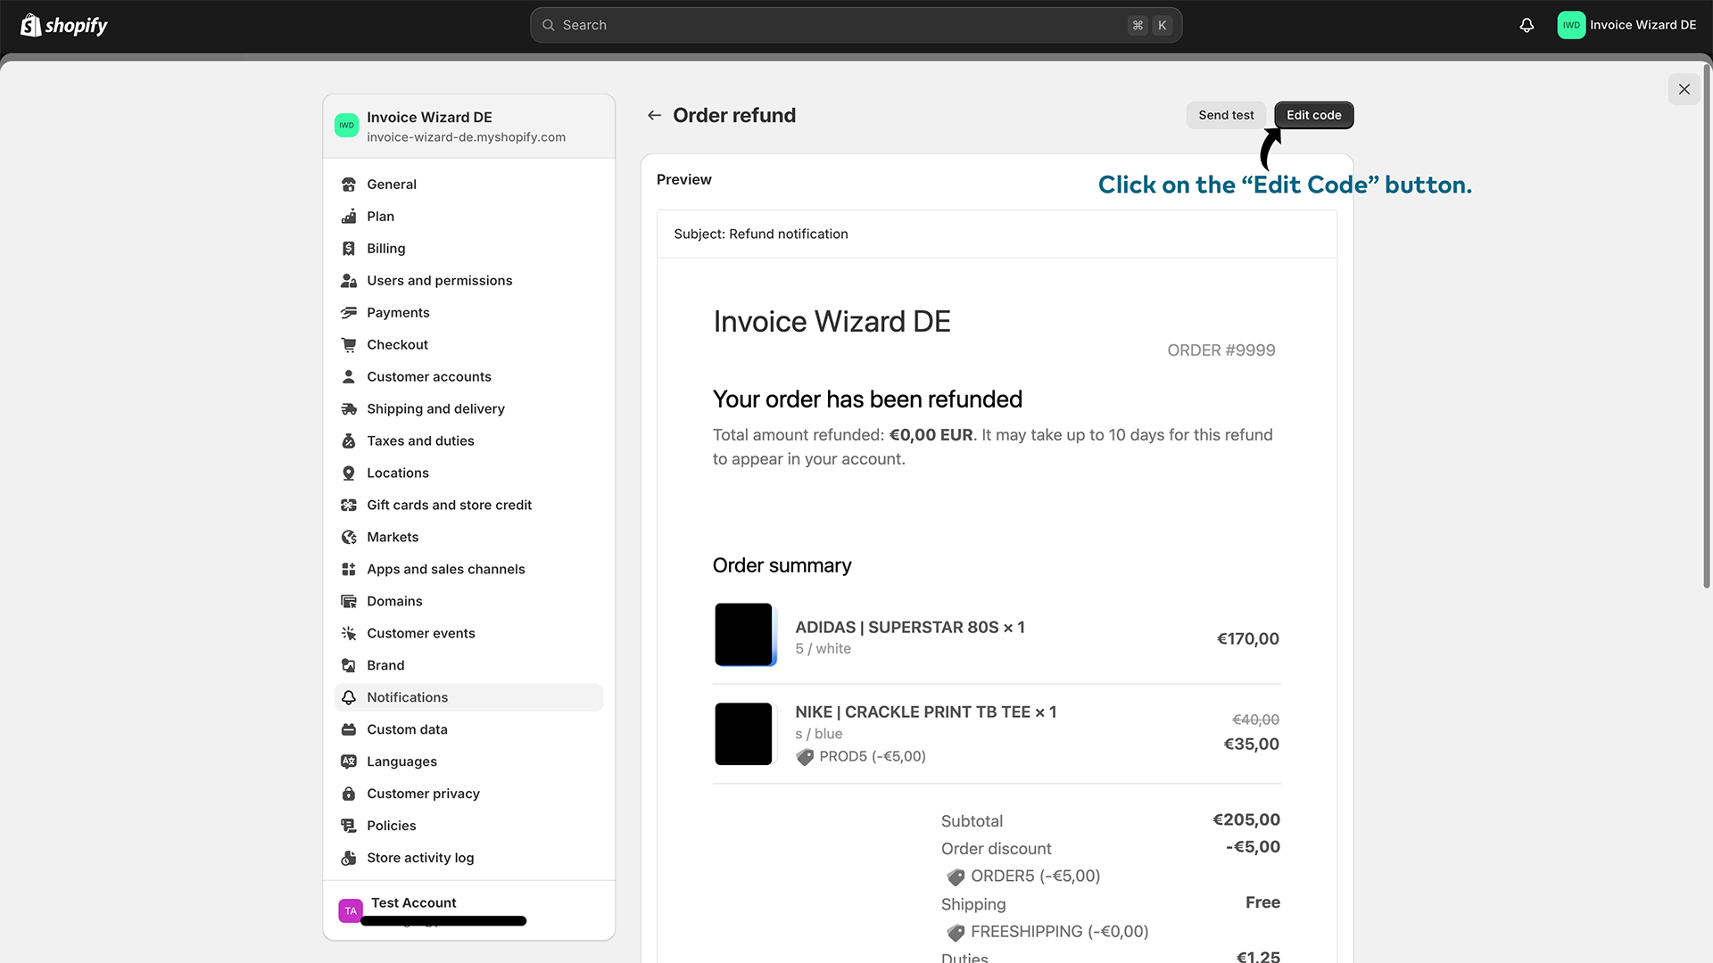This screenshot has width=1713, height=963.
Task: Select Policies in sidebar
Action: pos(468,827)
